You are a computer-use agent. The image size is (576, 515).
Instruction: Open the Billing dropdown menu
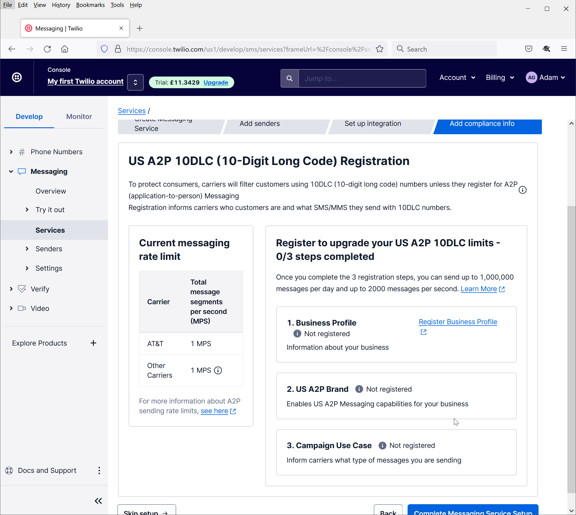(x=500, y=78)
